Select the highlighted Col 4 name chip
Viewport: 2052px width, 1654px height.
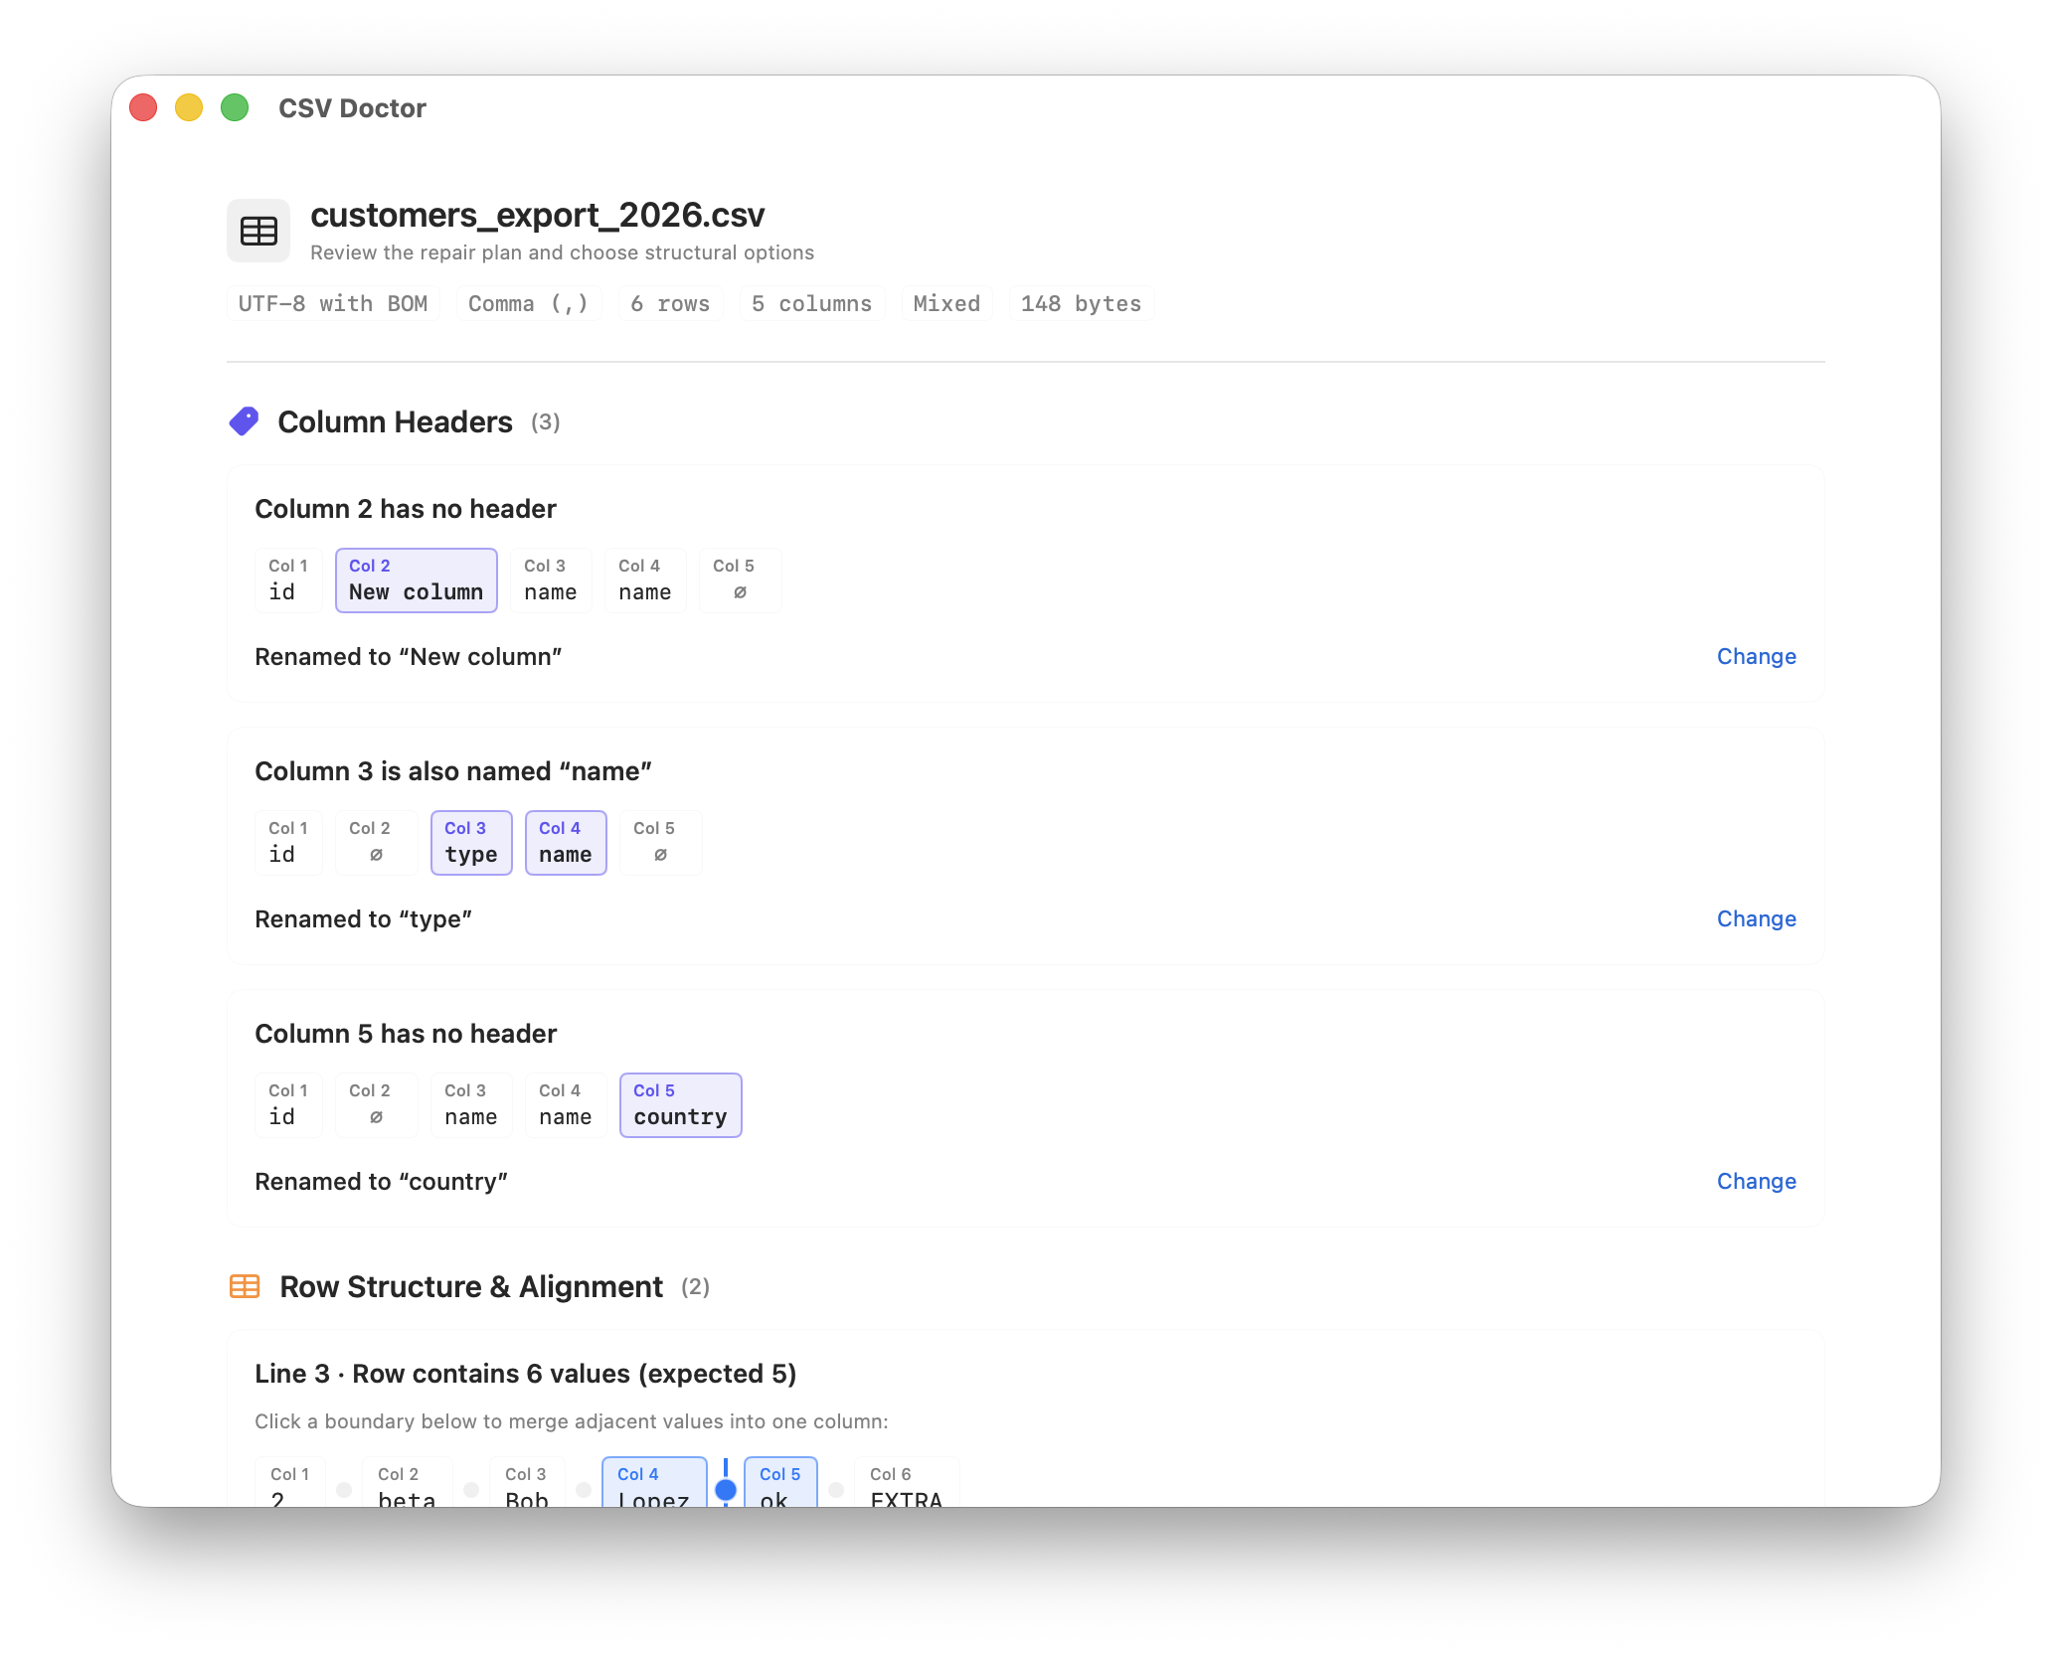pos(566,843)
